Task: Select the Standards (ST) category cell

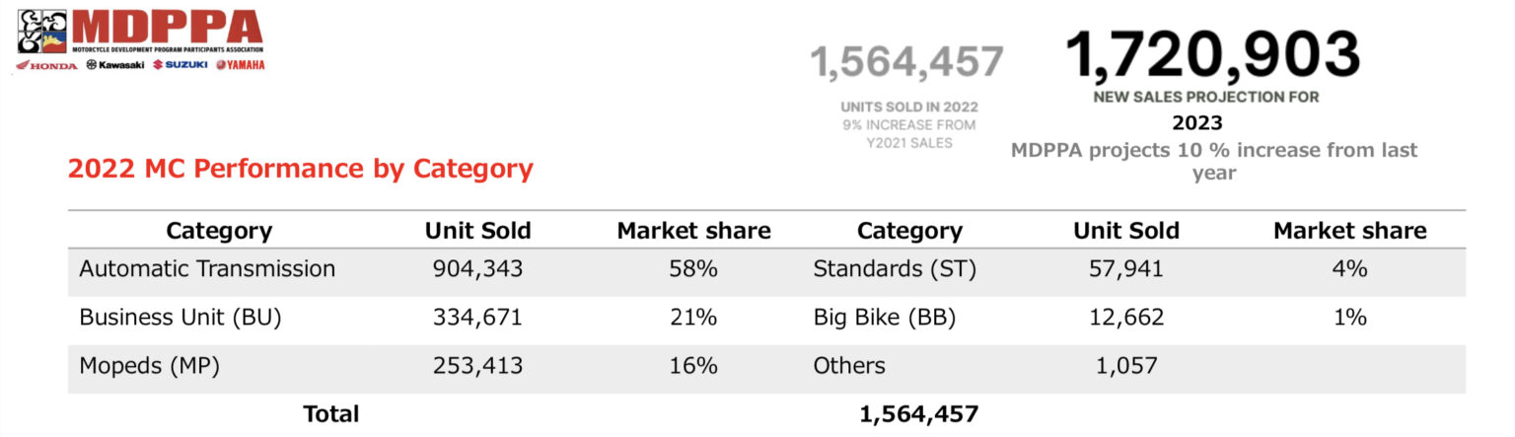Action: tap(895, 268)
